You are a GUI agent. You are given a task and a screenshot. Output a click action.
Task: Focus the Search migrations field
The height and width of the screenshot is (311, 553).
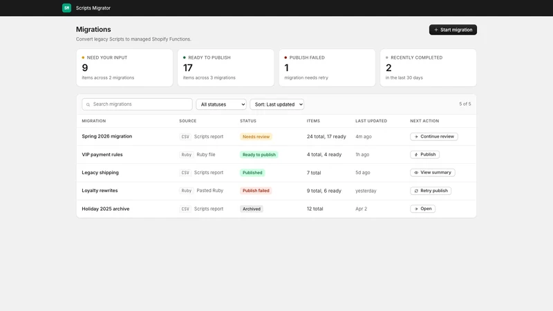[137, 104]
